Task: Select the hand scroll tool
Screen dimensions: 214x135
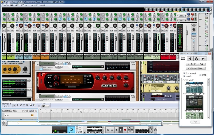Action: (34, 105)
